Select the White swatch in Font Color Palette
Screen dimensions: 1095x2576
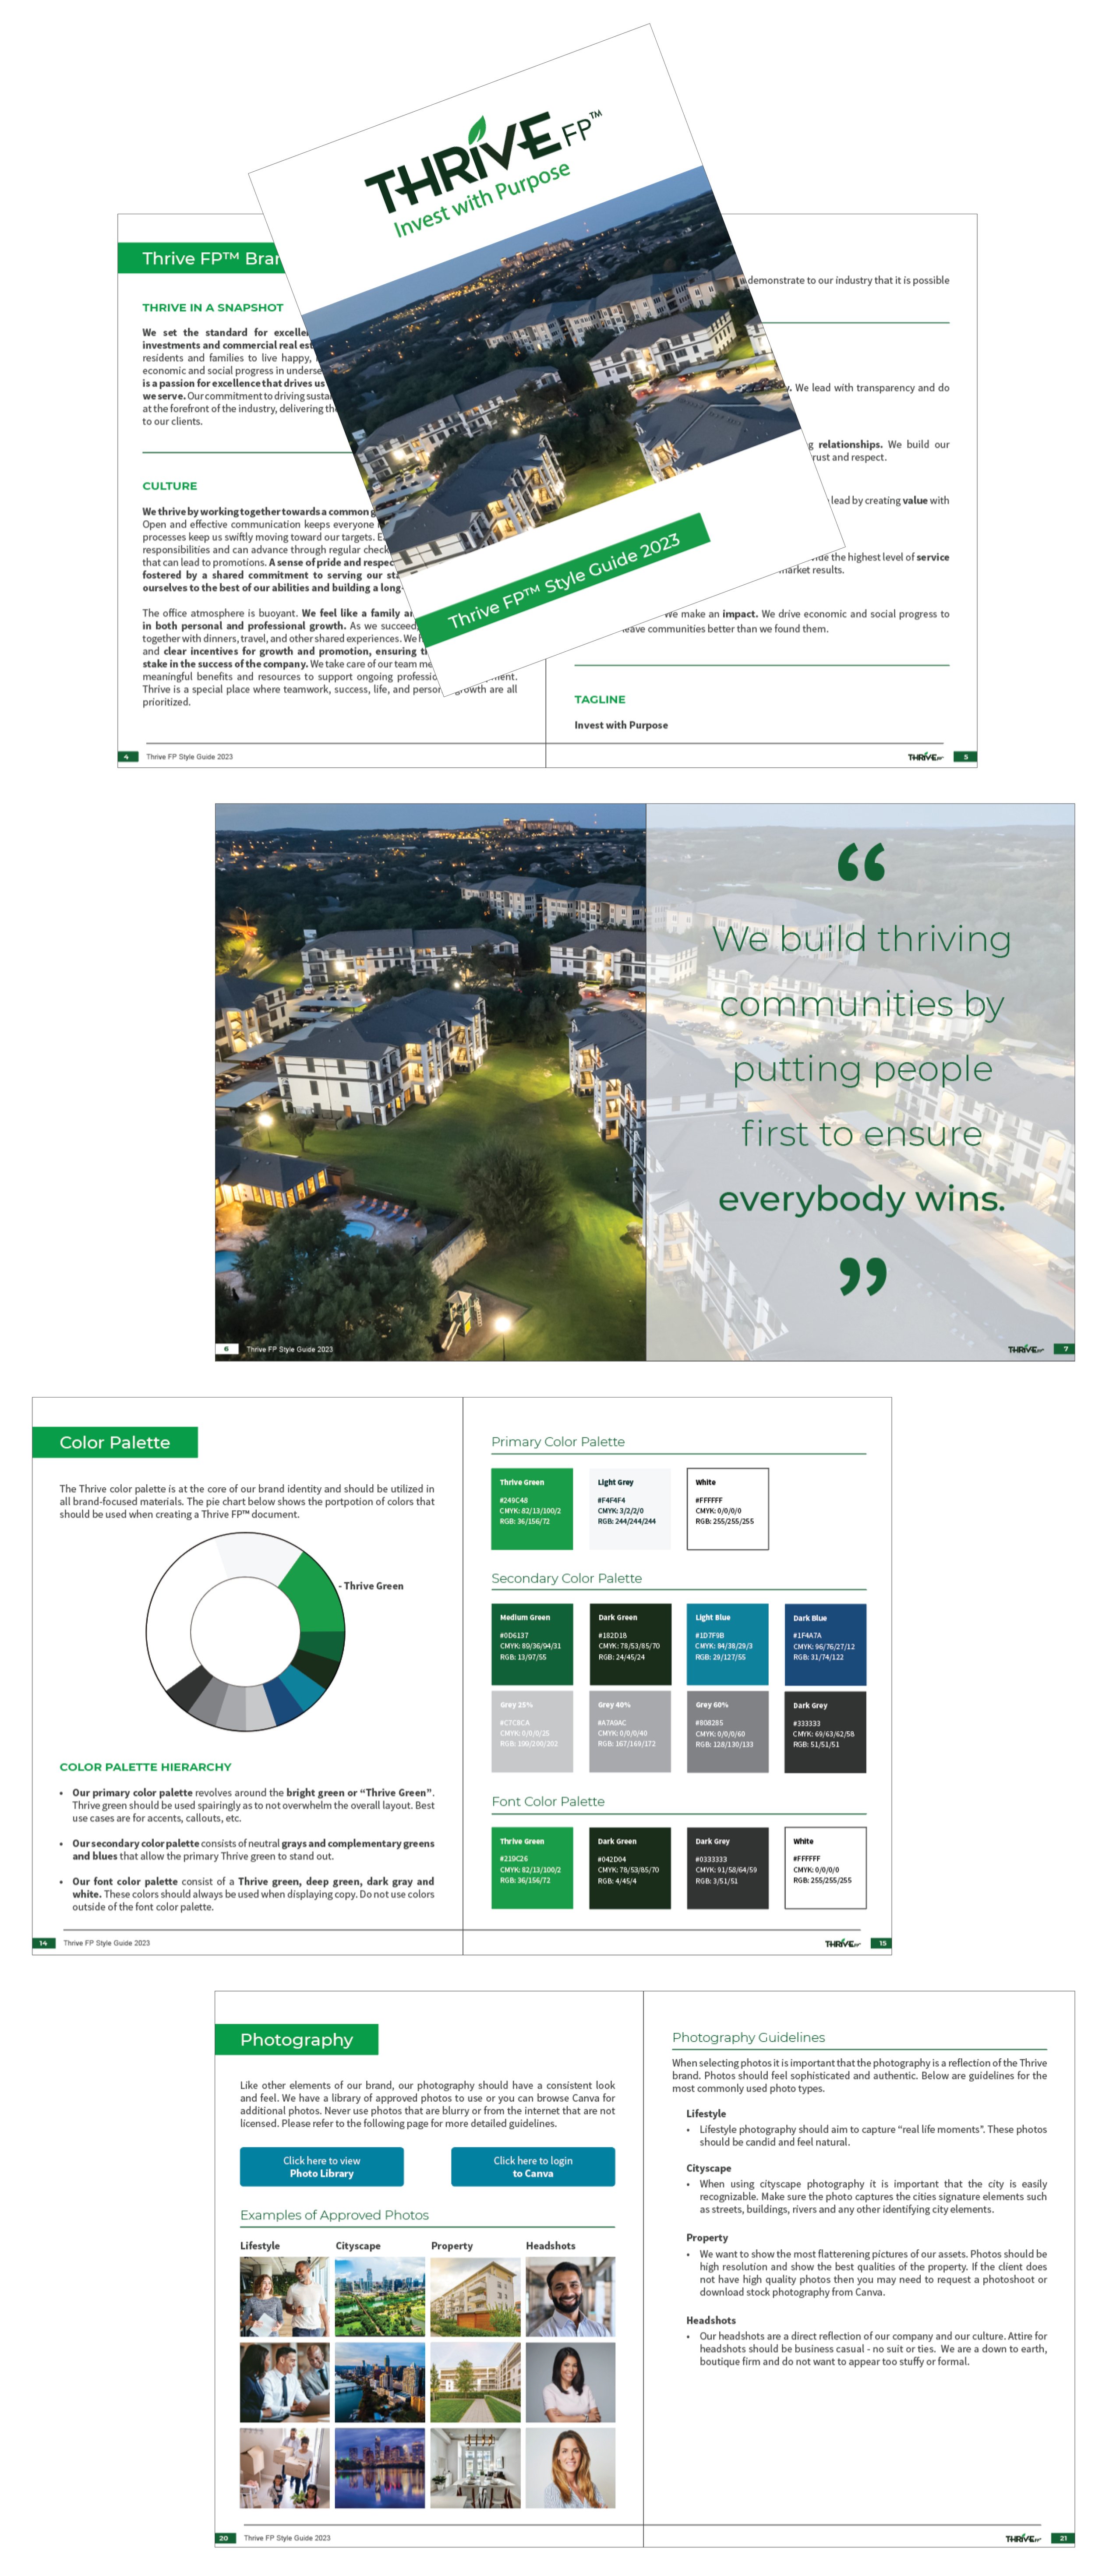click(x=825, y=1867)
